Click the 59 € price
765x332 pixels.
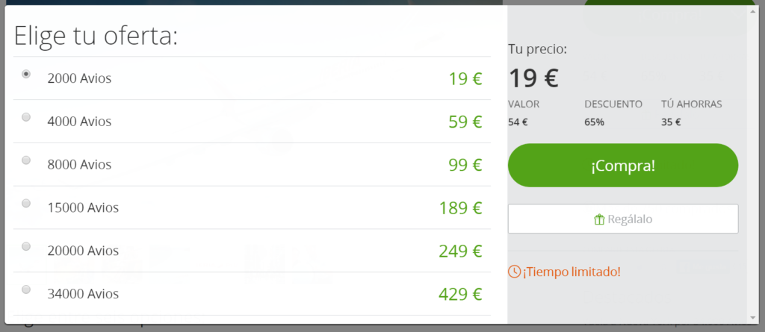point(465,122)
